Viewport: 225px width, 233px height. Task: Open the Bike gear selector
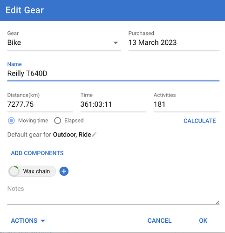[64, 43]
